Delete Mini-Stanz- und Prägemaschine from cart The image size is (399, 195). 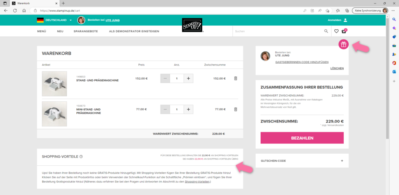tap(235, 109)
